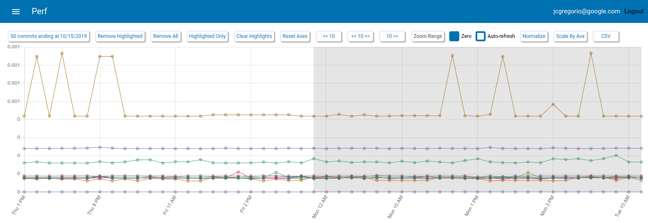The width and height of the screenshot is (648, 223).
Task: Log out using the Logout link
Action: [634, 11]
